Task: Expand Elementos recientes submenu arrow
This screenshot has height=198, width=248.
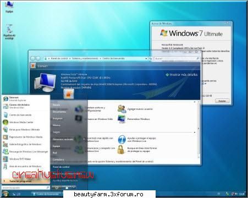Action: [x=84, y=139]
